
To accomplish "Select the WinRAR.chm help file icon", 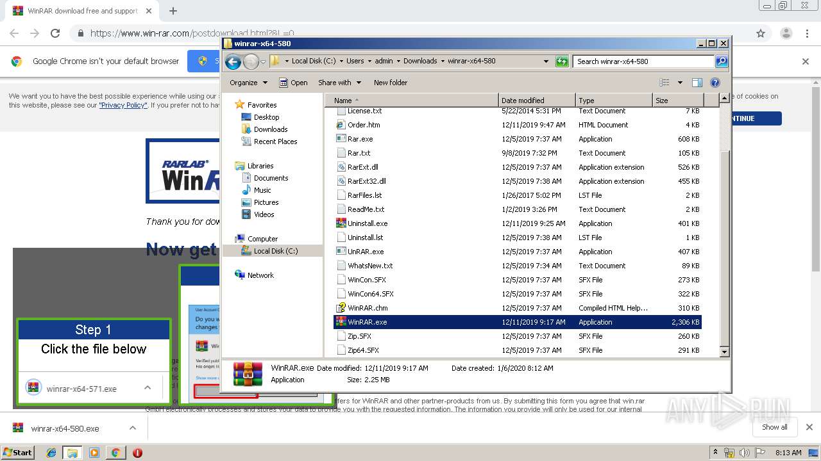I will point(341,308).
